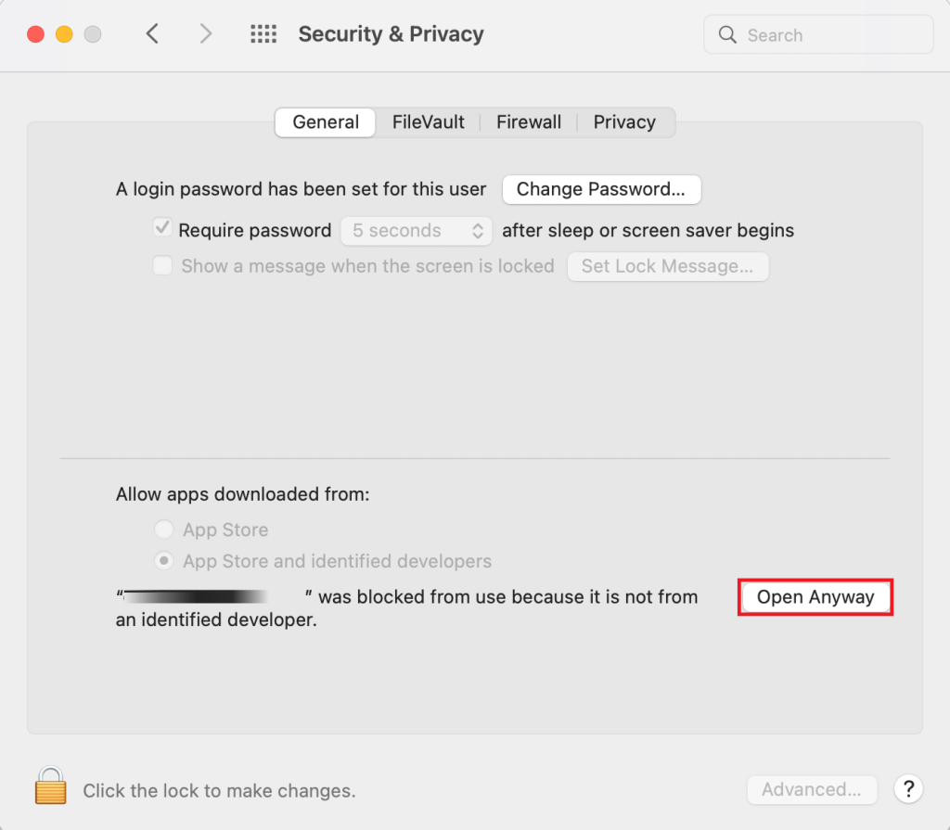Image resolution: width=950 pixels, height=830 pixels.
Task: Click the grid icon to show all preferences
Action: tap(263, 33)
